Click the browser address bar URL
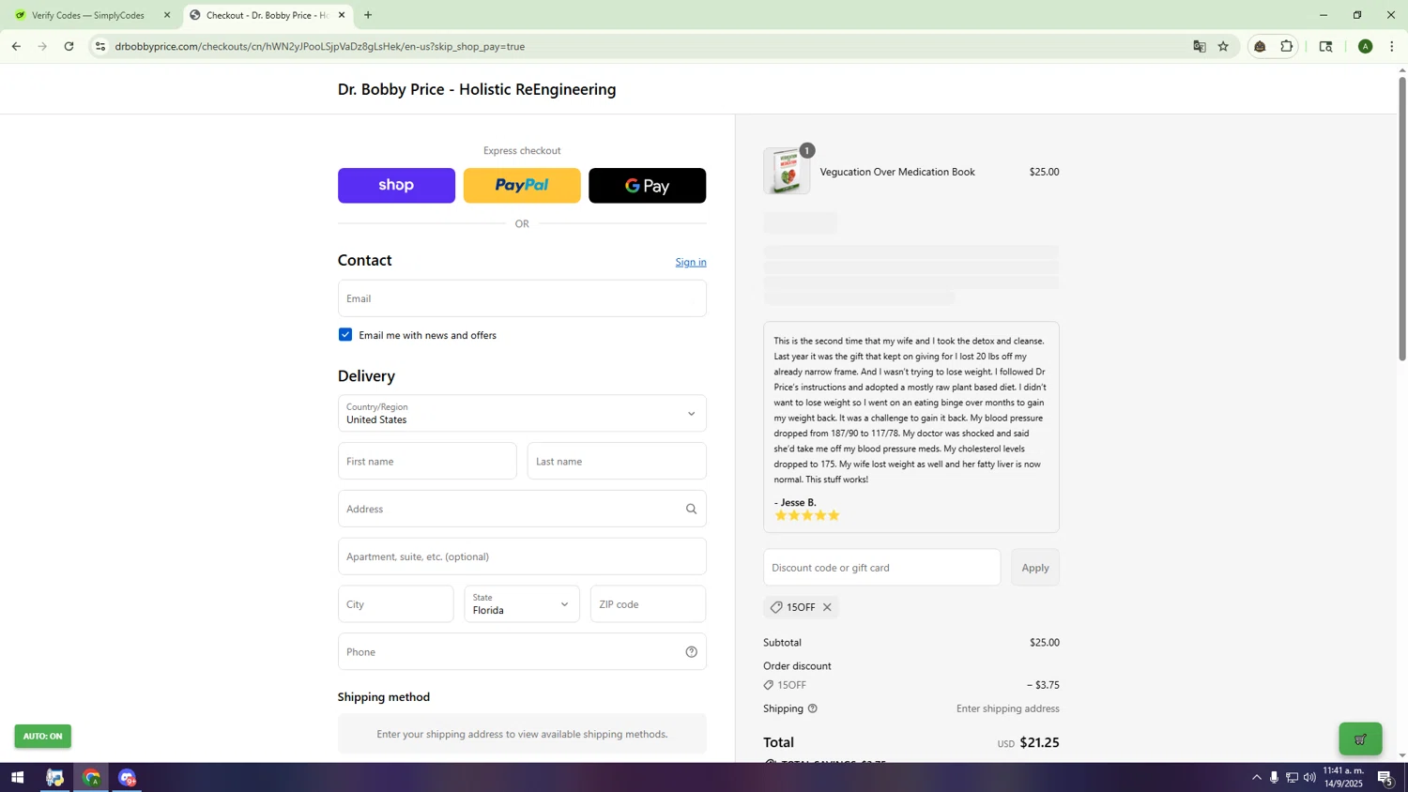The height and width of the screenshot is (792, 1408). 319,46
